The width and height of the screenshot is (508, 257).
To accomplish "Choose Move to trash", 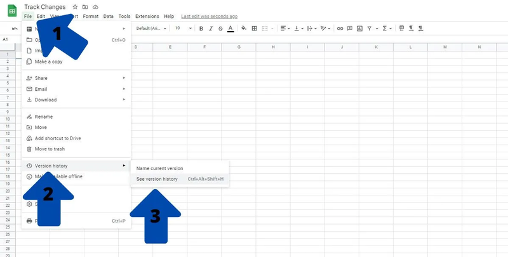I will tap(76, 149).
